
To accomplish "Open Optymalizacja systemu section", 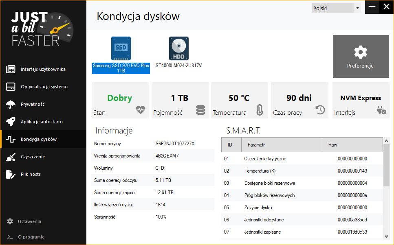I will tap(43, 87).
